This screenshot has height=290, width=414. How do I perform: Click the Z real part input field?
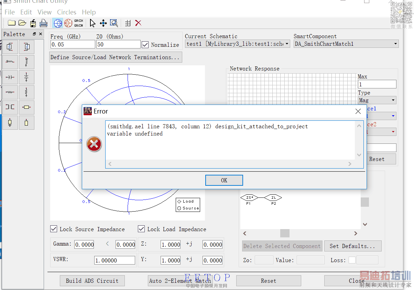click(171, 245)
